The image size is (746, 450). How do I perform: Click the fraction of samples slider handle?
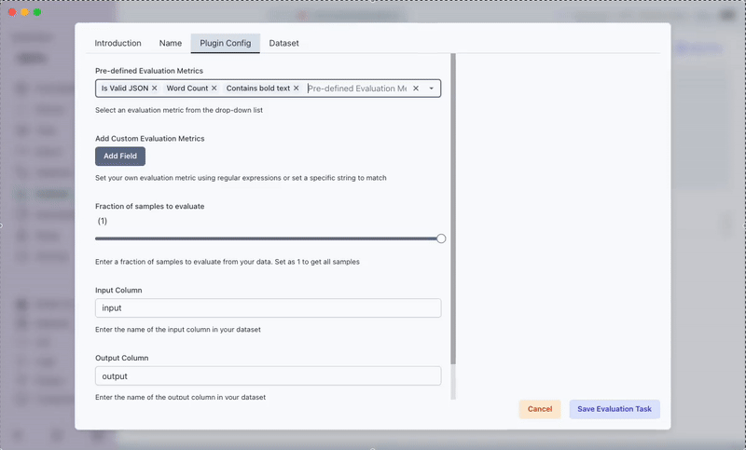(x=441, y=239)
